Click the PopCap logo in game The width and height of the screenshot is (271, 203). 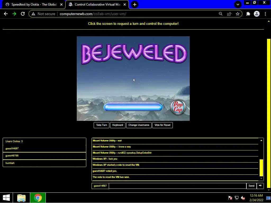(178, 107)
